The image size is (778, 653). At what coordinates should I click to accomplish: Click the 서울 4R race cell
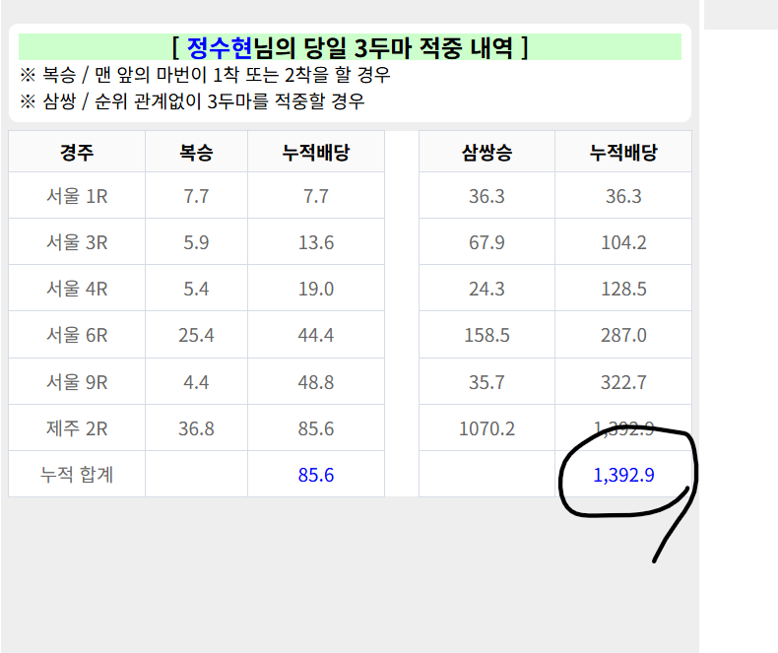[x=77, y=289]
